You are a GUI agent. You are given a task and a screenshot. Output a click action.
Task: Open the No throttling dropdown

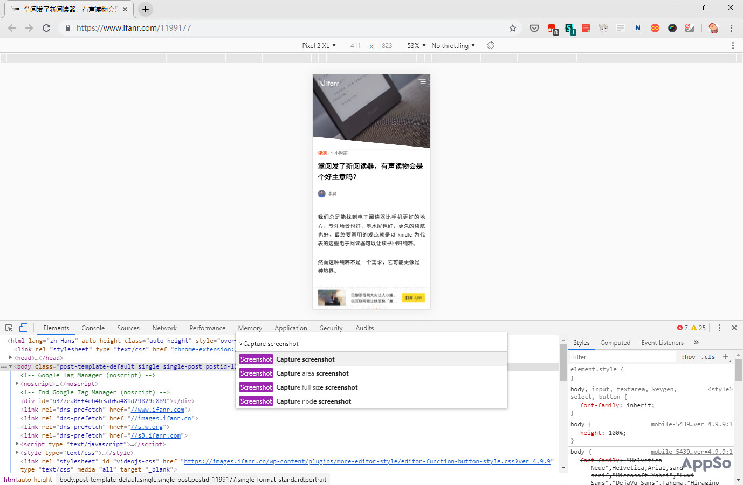coord(453,45)
